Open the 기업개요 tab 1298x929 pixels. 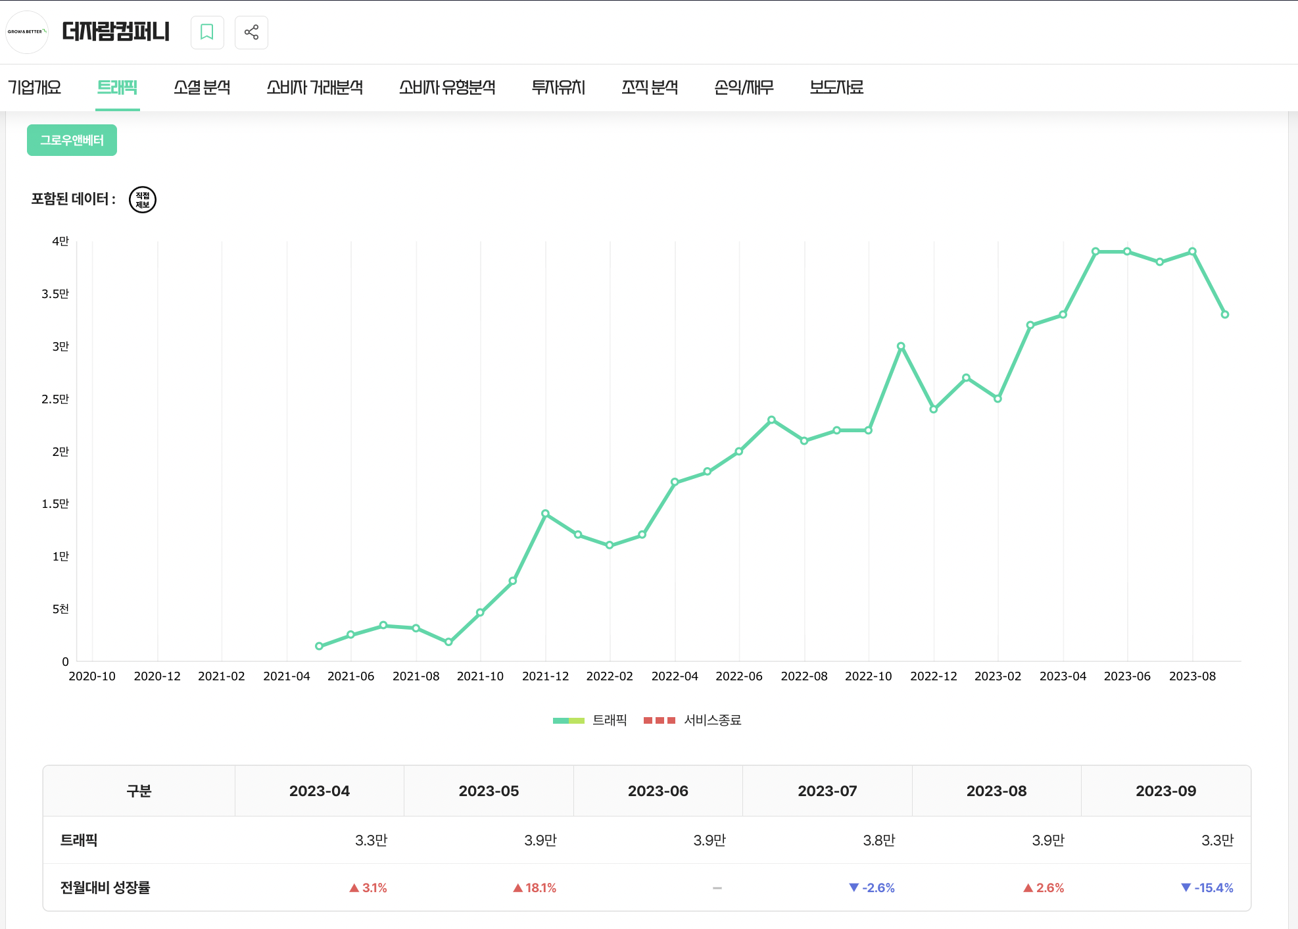[x=35, y=87]
